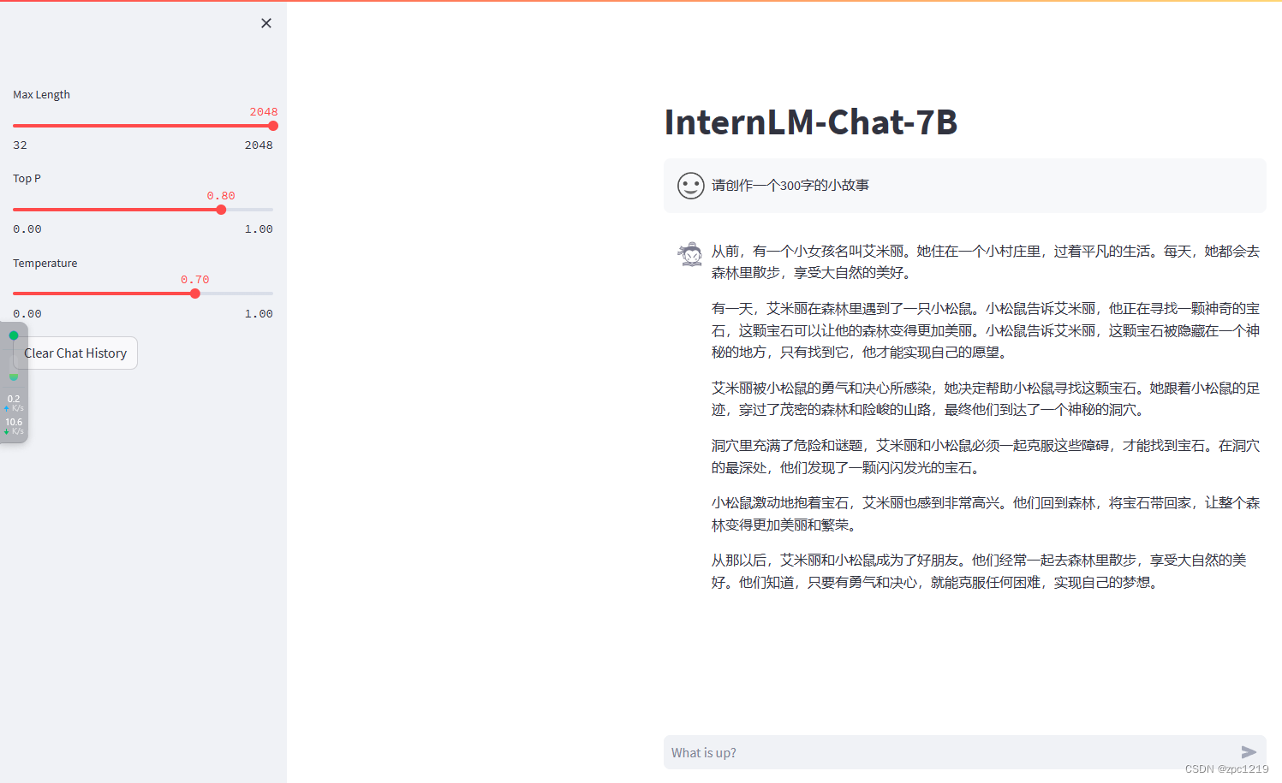This screenshot has width=1282, height=783.
Task: Click the Clear Chat History button
Action: pyautogui.click(x=75, y=353)
